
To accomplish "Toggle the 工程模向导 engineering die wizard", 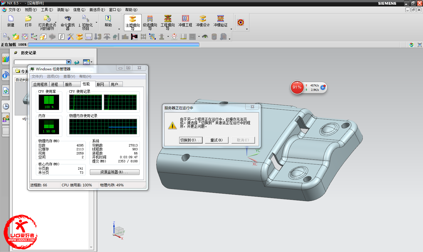I will (168, 23).
